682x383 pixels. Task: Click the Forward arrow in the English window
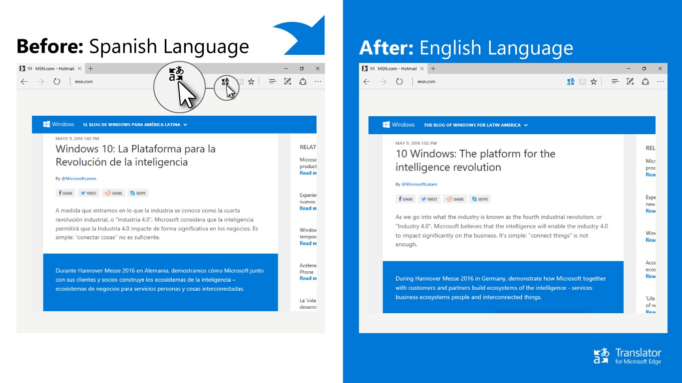coord(383,82)
